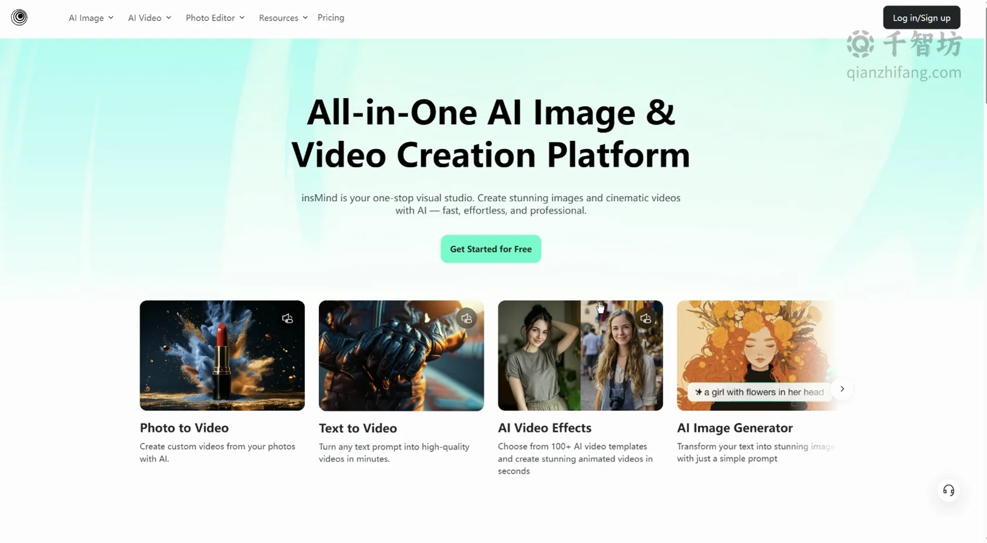Viewport: 987px width, 543px height.
Task: Click the video icon on Photo to Video card
Action: click(287, 318)
